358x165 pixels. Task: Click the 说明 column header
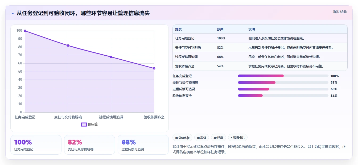[252, 29]
